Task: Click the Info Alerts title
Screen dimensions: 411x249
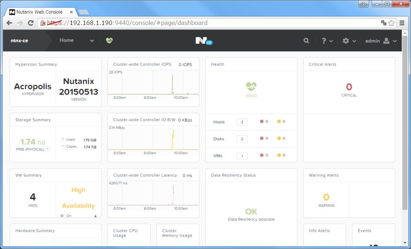Action: [319, 231]
